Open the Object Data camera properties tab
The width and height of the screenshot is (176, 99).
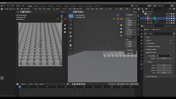coord(141,65)
